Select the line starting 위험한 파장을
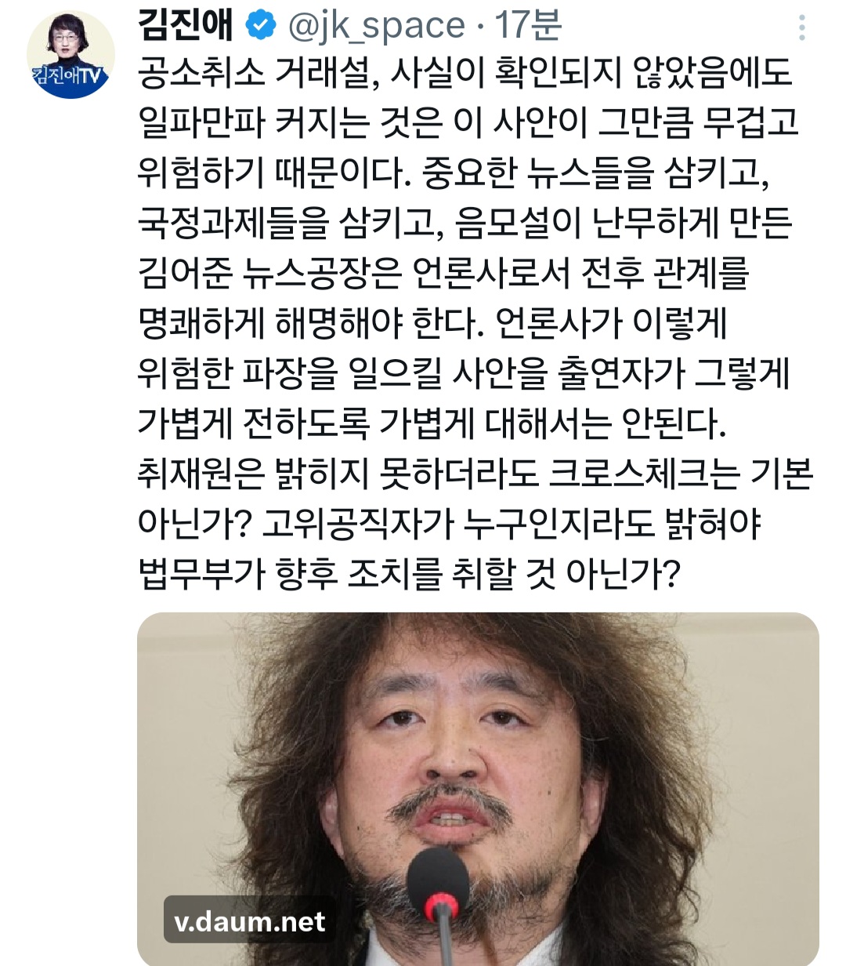Viewport: 846px width, 966px height. 464,373
